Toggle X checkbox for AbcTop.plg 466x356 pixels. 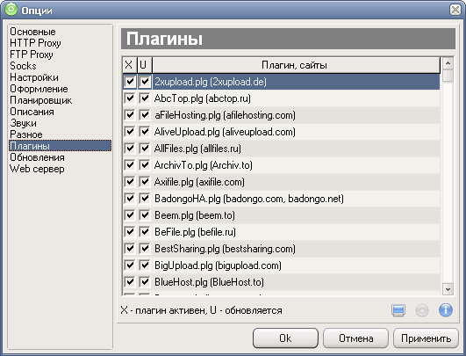(x=130, y=98)
